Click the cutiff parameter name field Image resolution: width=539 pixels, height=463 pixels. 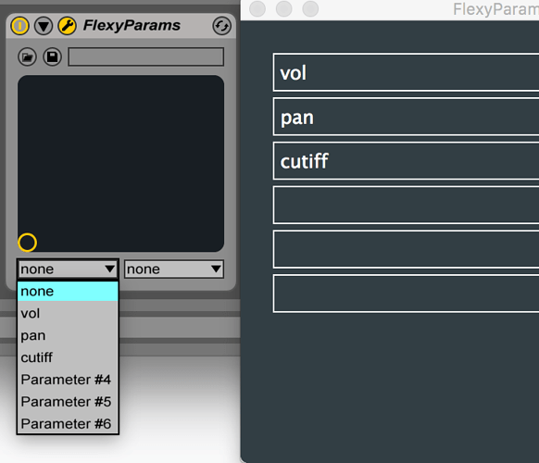[x=406, y=161]
